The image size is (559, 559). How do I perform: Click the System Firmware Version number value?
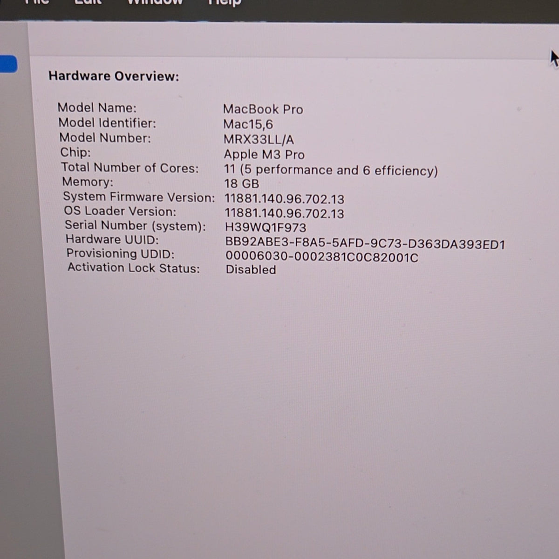point(285,199)
